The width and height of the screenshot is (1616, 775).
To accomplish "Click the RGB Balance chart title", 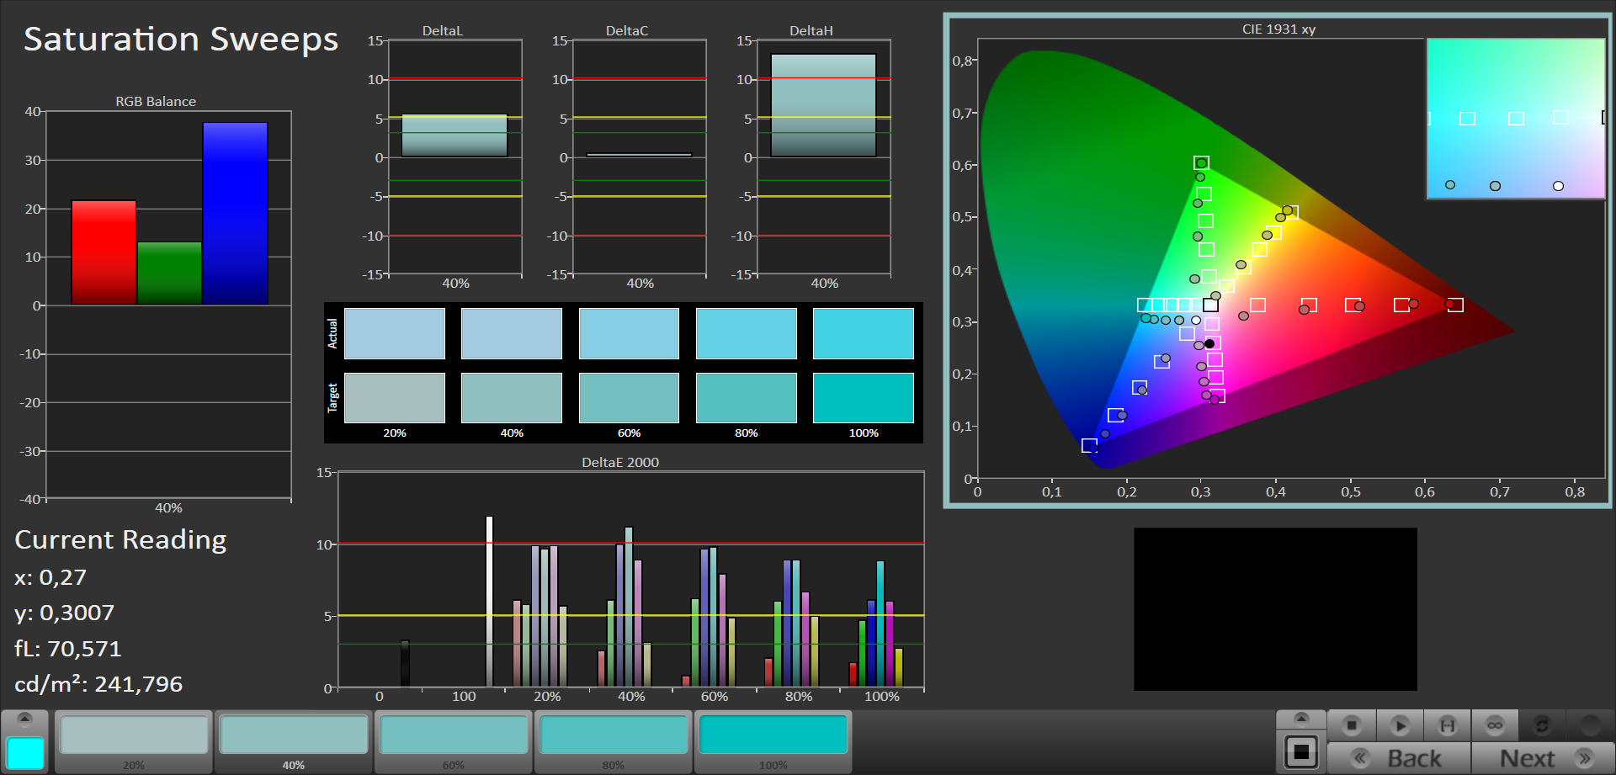I will (156, 101).
